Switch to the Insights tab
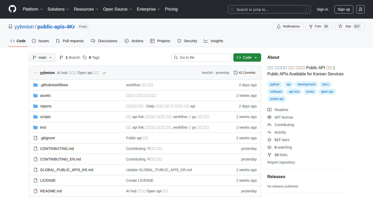Image resolution: width=373 pixels, height=197 pixels. click(x=213, y=41)
